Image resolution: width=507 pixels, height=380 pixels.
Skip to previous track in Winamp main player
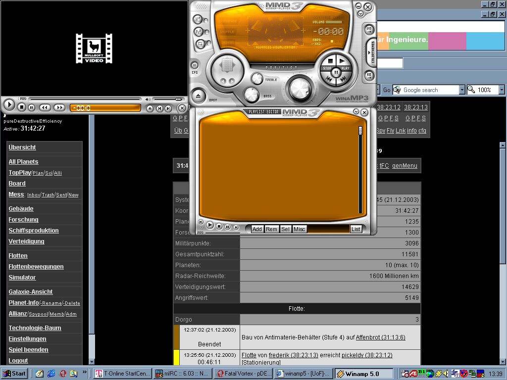coord(329,78)
